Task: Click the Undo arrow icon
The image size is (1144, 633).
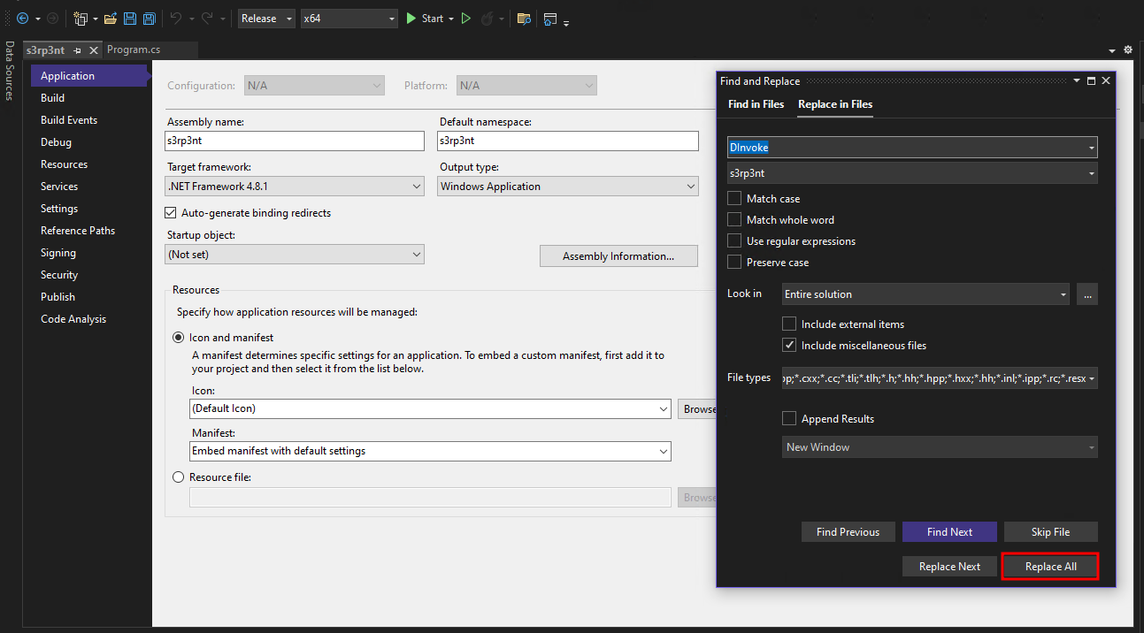Action: coord(175,19)
